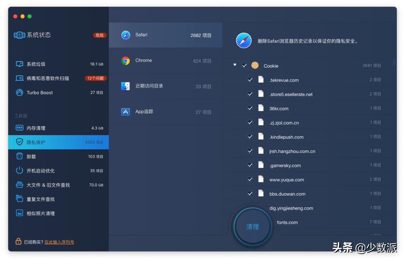
Task: Open 病毒和恶意软件扫描 sidebar entry
Action: tap(58, 78)
